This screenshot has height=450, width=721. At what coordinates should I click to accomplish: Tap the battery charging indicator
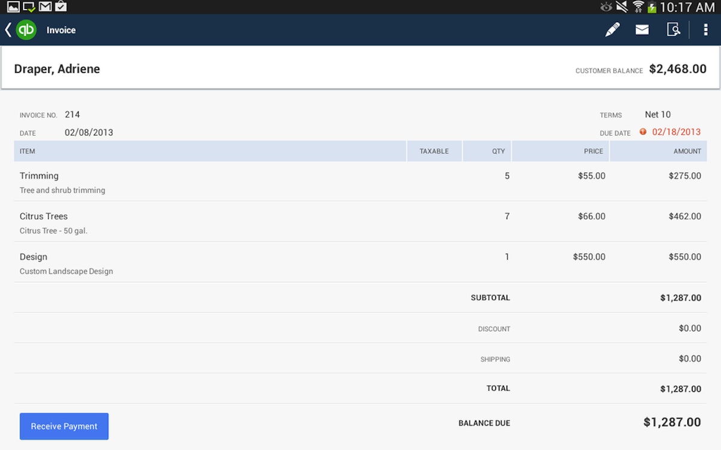point(653,7)
